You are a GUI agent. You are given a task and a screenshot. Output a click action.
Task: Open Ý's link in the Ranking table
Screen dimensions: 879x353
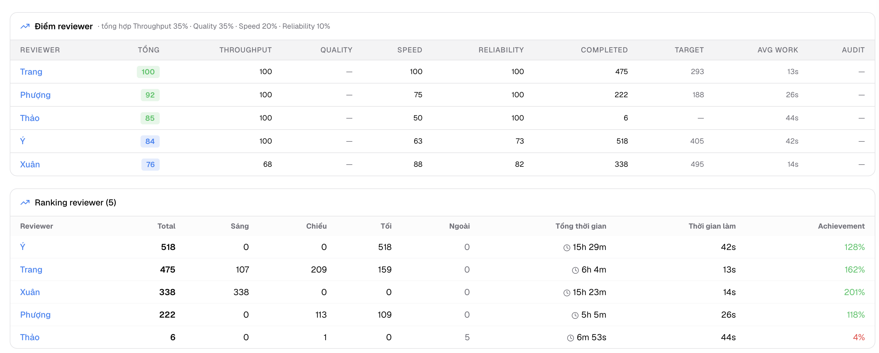[23, 247]
